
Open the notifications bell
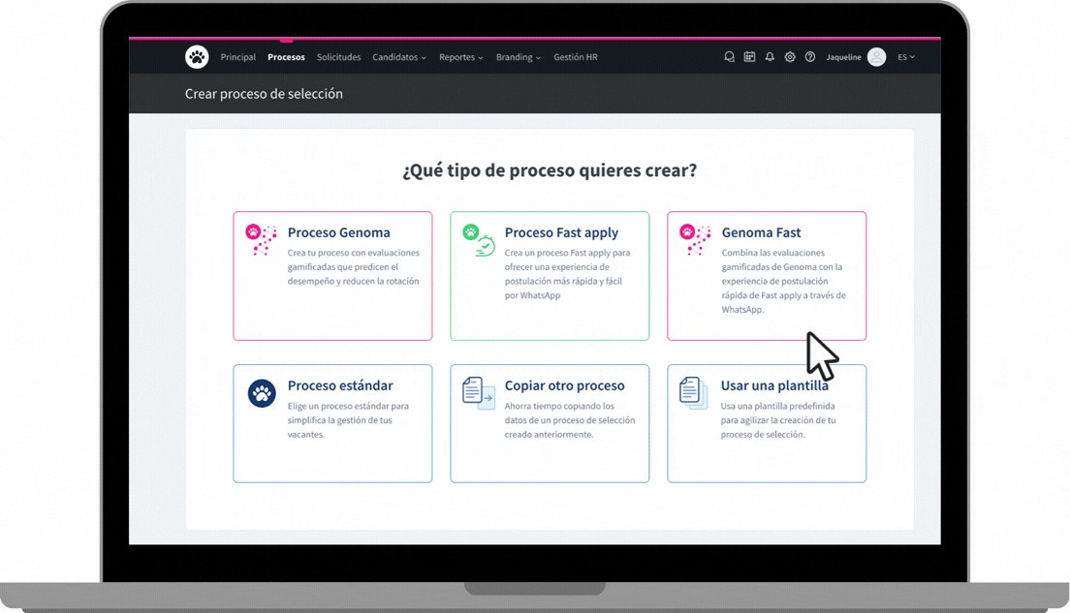tap(770, 57)
